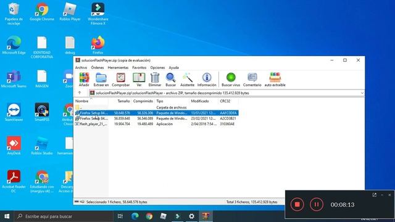This screenshot has height=222, width=395.
Task: Switch to WinRAR taskbar icon
Action: 206,216
